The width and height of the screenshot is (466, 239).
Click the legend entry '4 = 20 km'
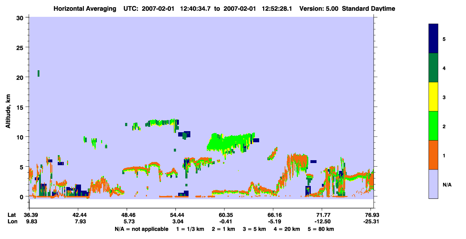(x=287, y=229)
